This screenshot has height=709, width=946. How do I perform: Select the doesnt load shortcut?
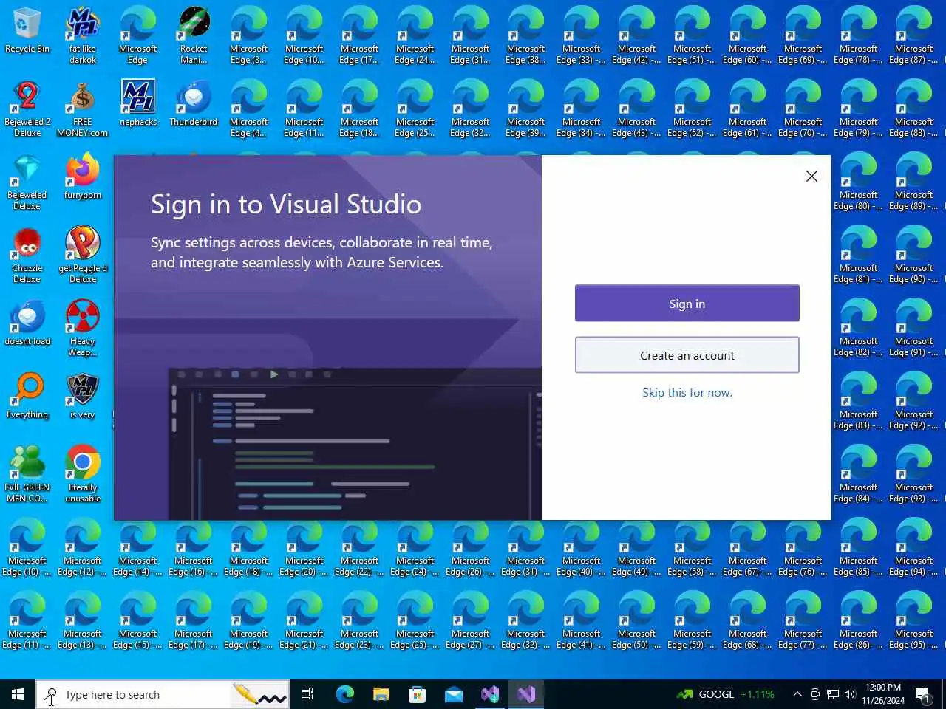pos(27,323)
